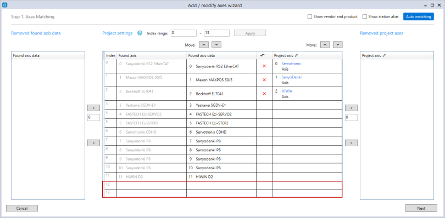Click red X for Beckhoff EL7041 row
The image size is (445, 218).
[264, 94]
